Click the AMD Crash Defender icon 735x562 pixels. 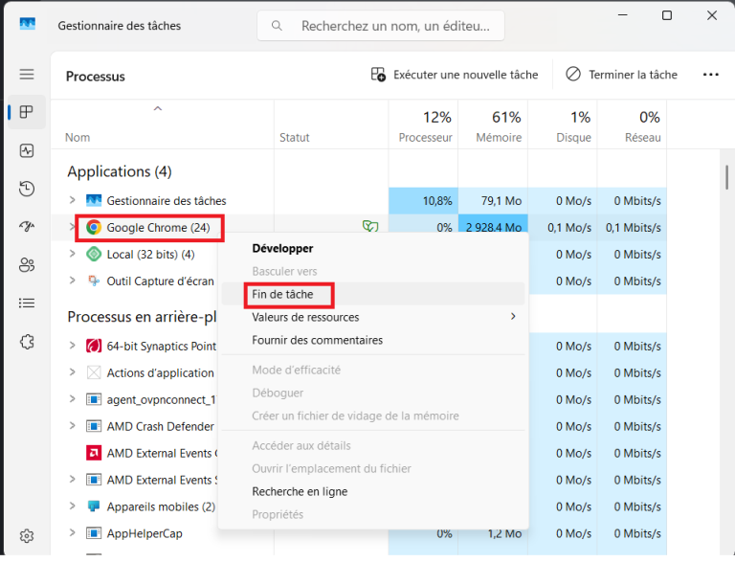(x=94, y=426)
